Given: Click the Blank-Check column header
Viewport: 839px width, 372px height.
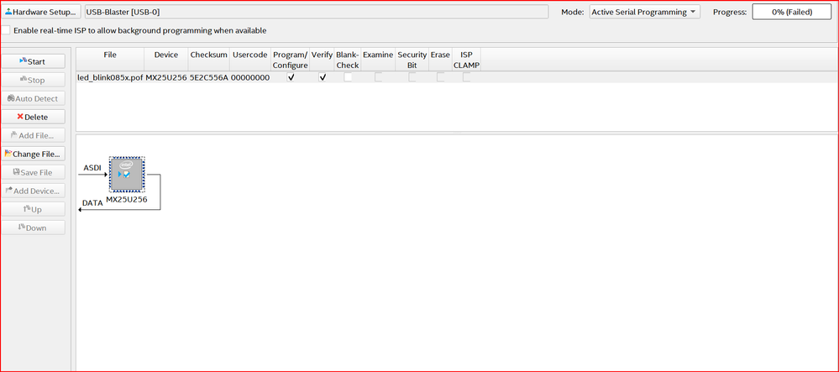Looking at the screenshot, I should 348,60.
